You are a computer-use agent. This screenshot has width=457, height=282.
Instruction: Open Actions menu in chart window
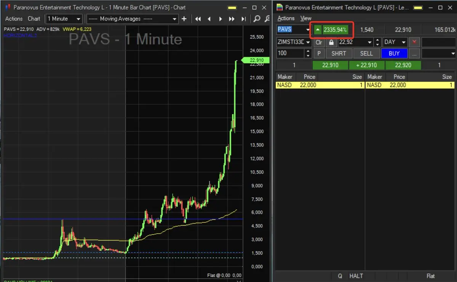(x=14, y=19)
